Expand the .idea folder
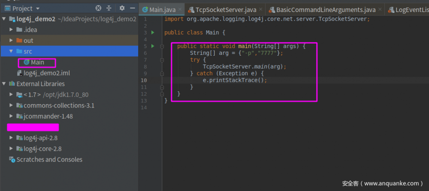The height and width of the screenshot is (191, 429). pyautogui.click(x=11, y=30)
